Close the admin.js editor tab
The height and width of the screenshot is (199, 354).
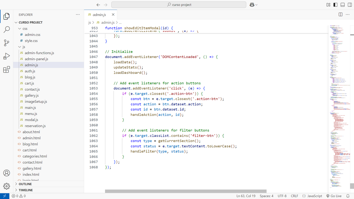click(x=113, y=15)
